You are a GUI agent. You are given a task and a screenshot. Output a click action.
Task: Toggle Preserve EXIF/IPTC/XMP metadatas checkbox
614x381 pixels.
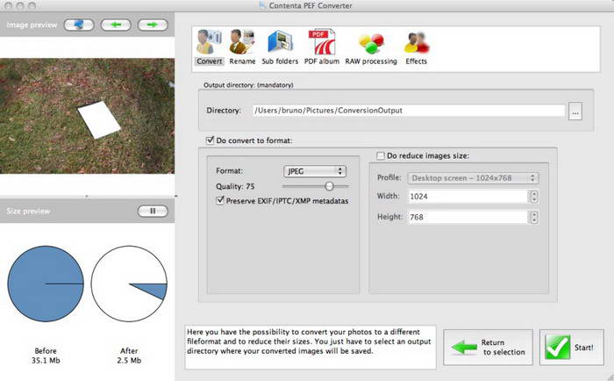(x=220, y=200)
